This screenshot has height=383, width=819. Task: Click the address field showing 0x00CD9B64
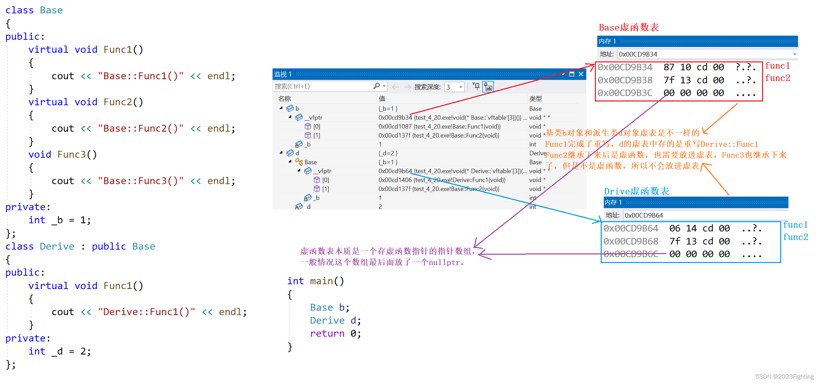click(x=705, y=215)
